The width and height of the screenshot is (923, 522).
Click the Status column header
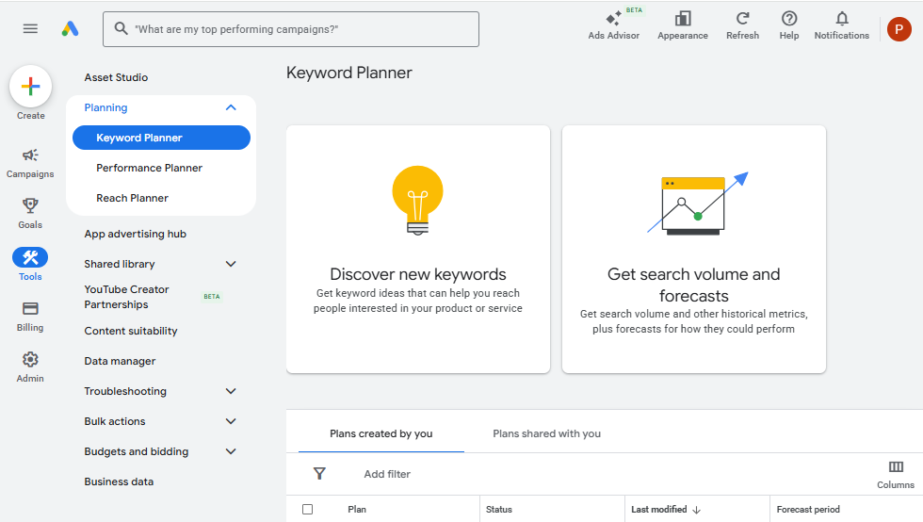(498, 510)
